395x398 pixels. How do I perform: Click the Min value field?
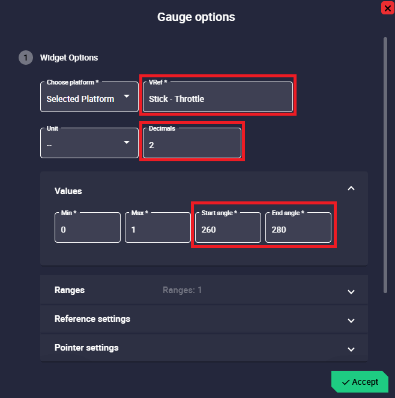tap(88, 229)
